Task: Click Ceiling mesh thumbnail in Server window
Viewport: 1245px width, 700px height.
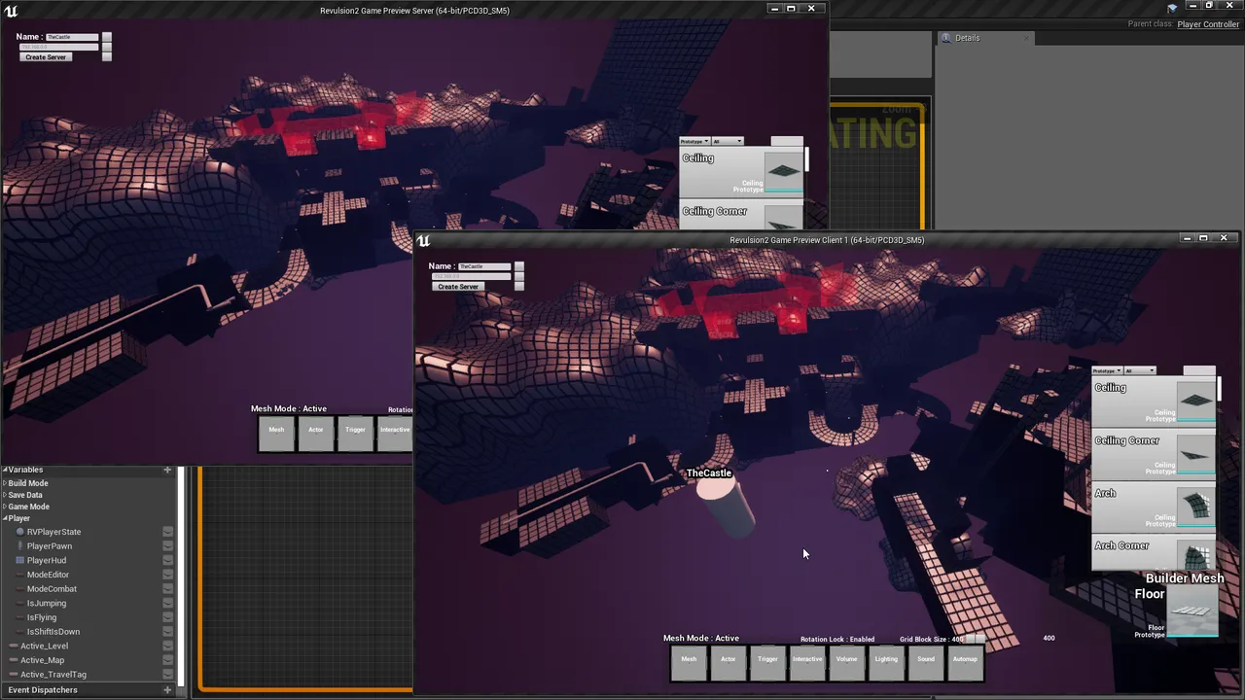Action: [784, 170]
